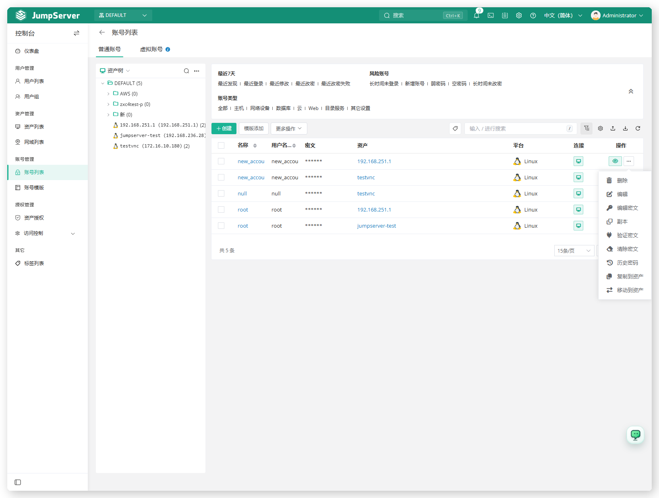Click the export download icon
The width and height of the screenshot is (659, 498).
(x=625, y=129)
